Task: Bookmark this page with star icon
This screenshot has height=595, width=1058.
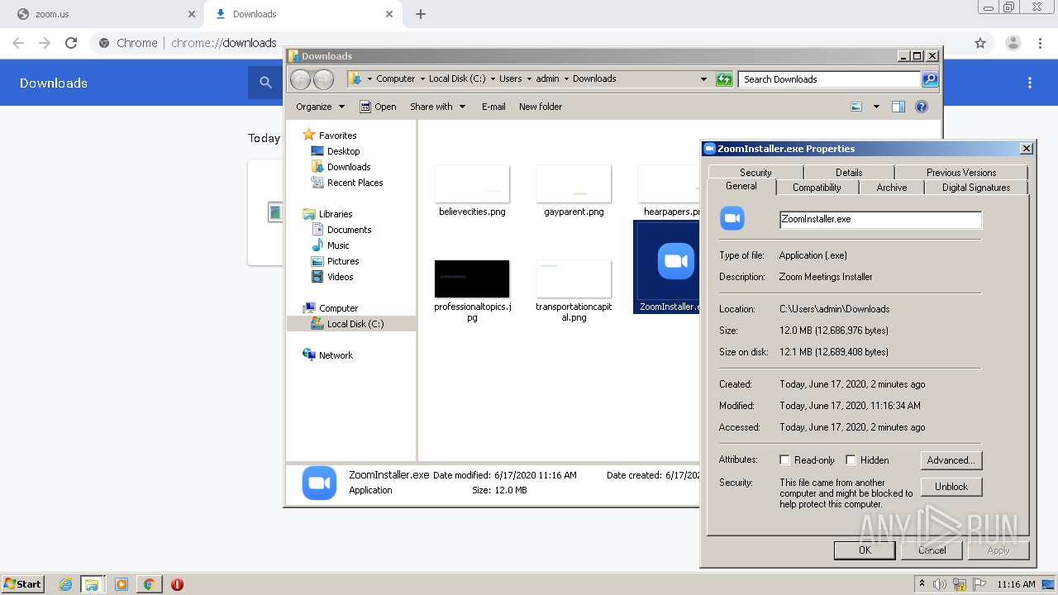Action: [x=980, y=43]
